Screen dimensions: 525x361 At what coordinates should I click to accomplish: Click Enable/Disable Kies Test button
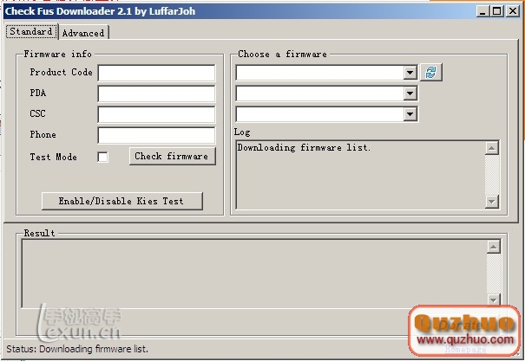(121, 201)
